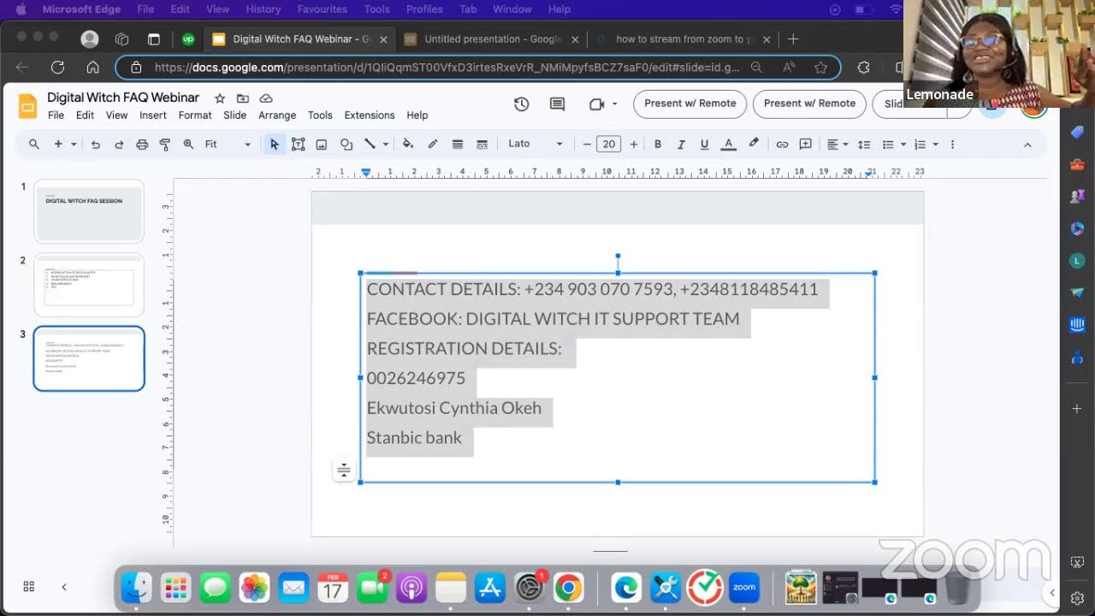
Task: Click the Search the menus magnifier icon
Action: 34,145
